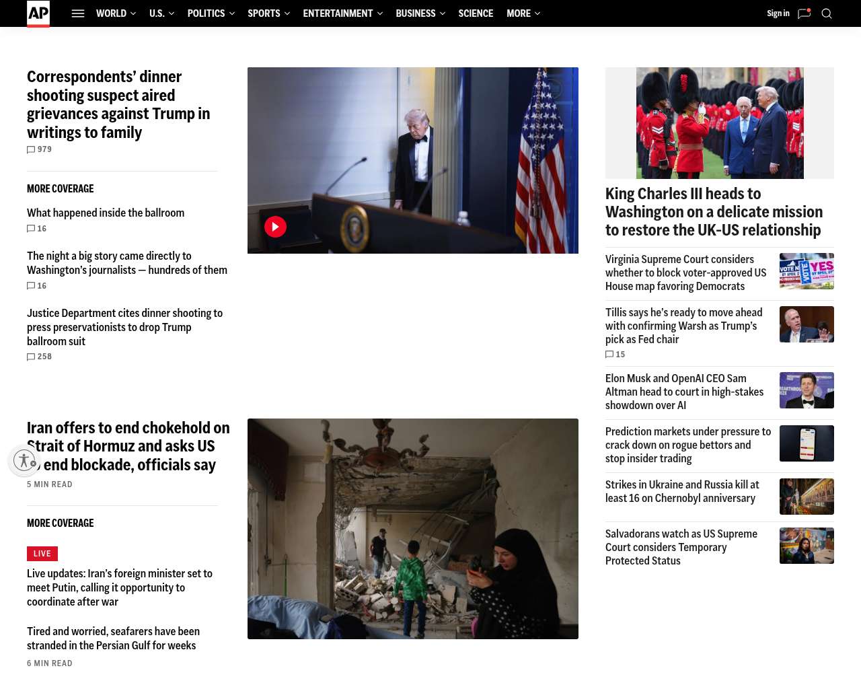
Task: Open the Politics section
Action: (206, 13)
